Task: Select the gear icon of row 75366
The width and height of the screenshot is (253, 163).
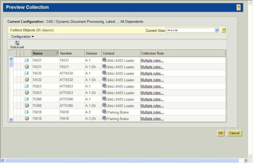Action: click(x=27, y=106)
